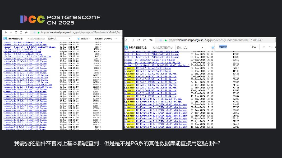Open pgvector_12-0.4.4-1 rpm link
The height and width of the screenshot is (158, 282).
tap(148, 71)
